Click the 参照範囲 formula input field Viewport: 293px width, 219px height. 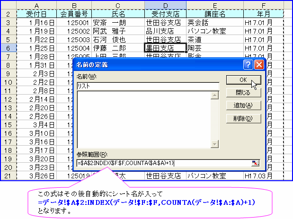pyautogui.click(x=164, y=163)
